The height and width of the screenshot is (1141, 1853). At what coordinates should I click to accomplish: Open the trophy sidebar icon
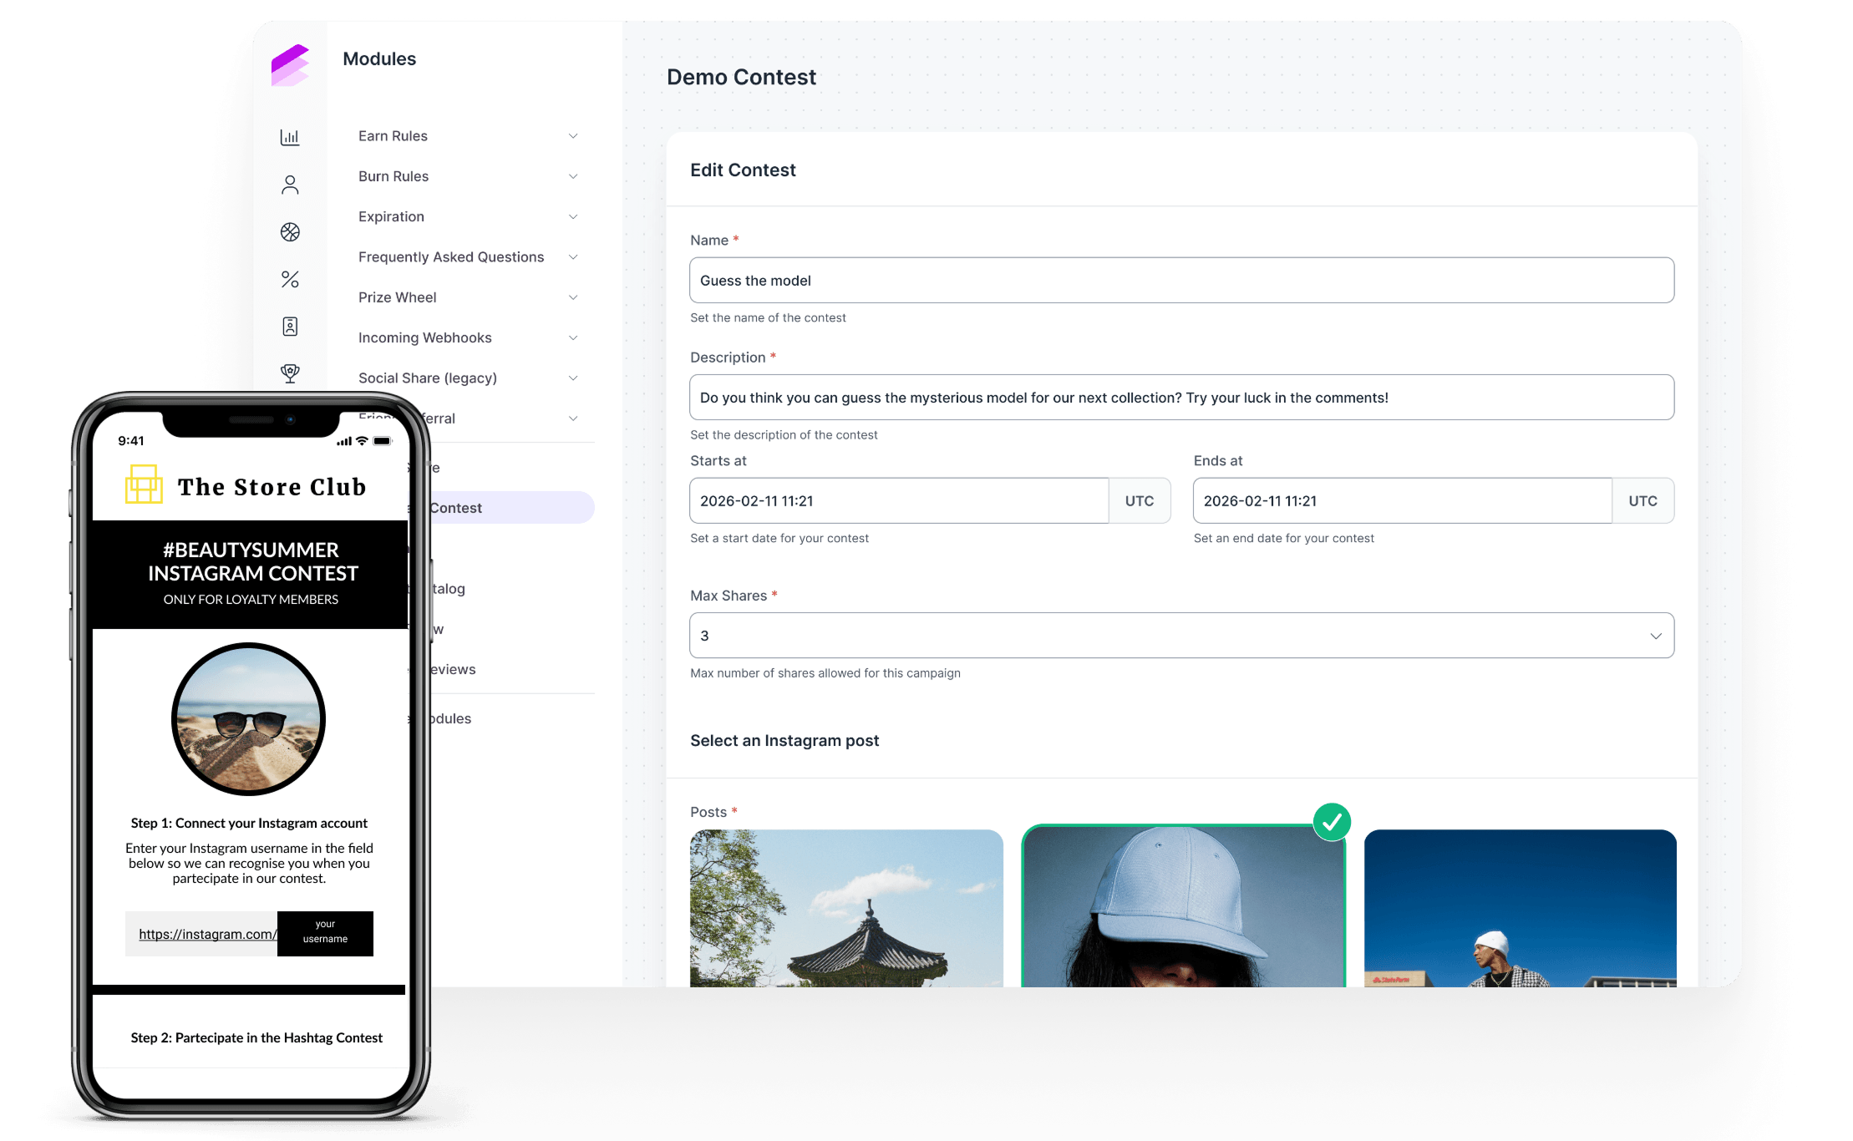(290, 373)
